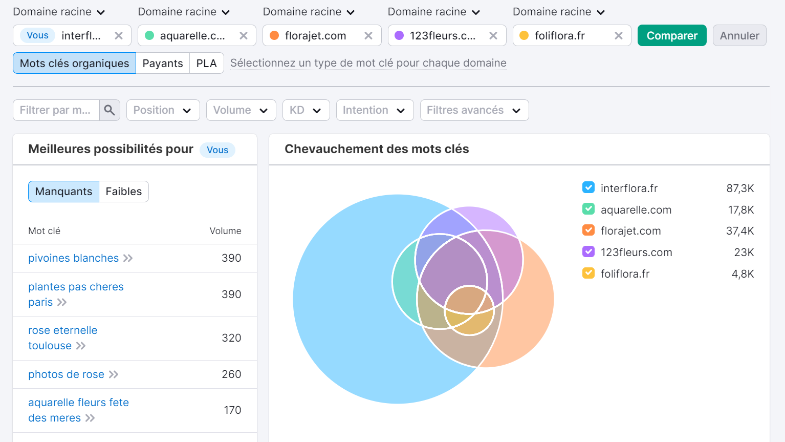Viewport: 785px width, 442px height.
Task: Click arrows icon after aquarelle fleurs fete des meres
Action: click(90, 418)
